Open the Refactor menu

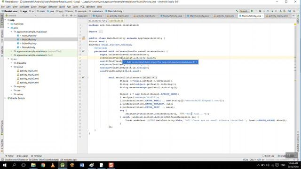tap(53, 7)
